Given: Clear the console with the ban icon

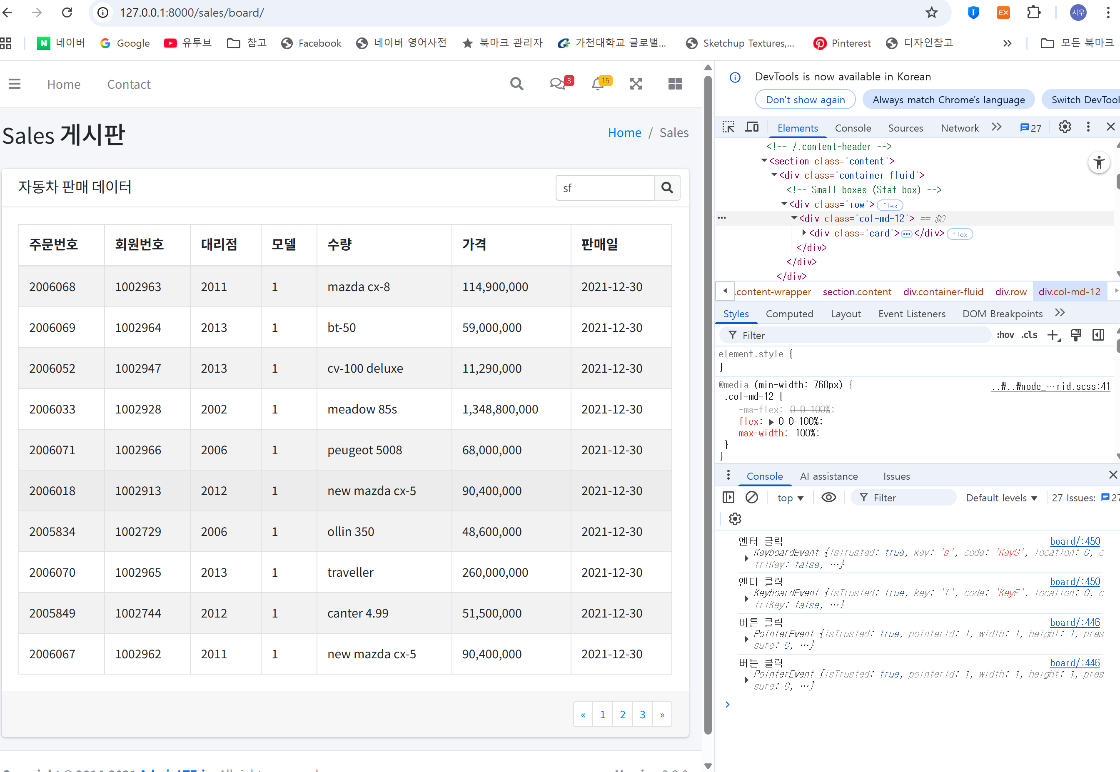Looking at the screenshot, I should click(x=751, y=497).
